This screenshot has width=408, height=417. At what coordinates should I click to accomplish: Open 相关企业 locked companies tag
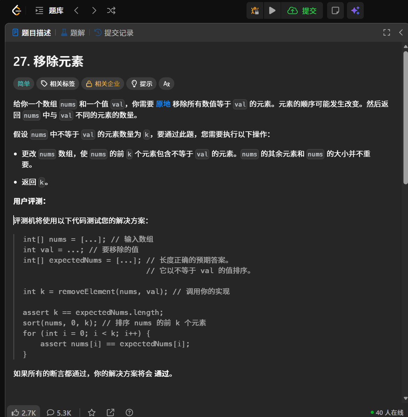pyautogui.click(x=103, y=84)
